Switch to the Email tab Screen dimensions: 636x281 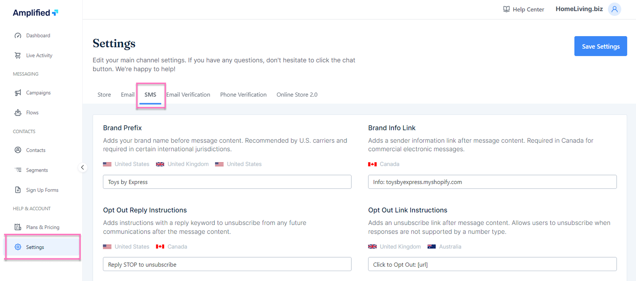pyautogui.click(x=128, y=95)
